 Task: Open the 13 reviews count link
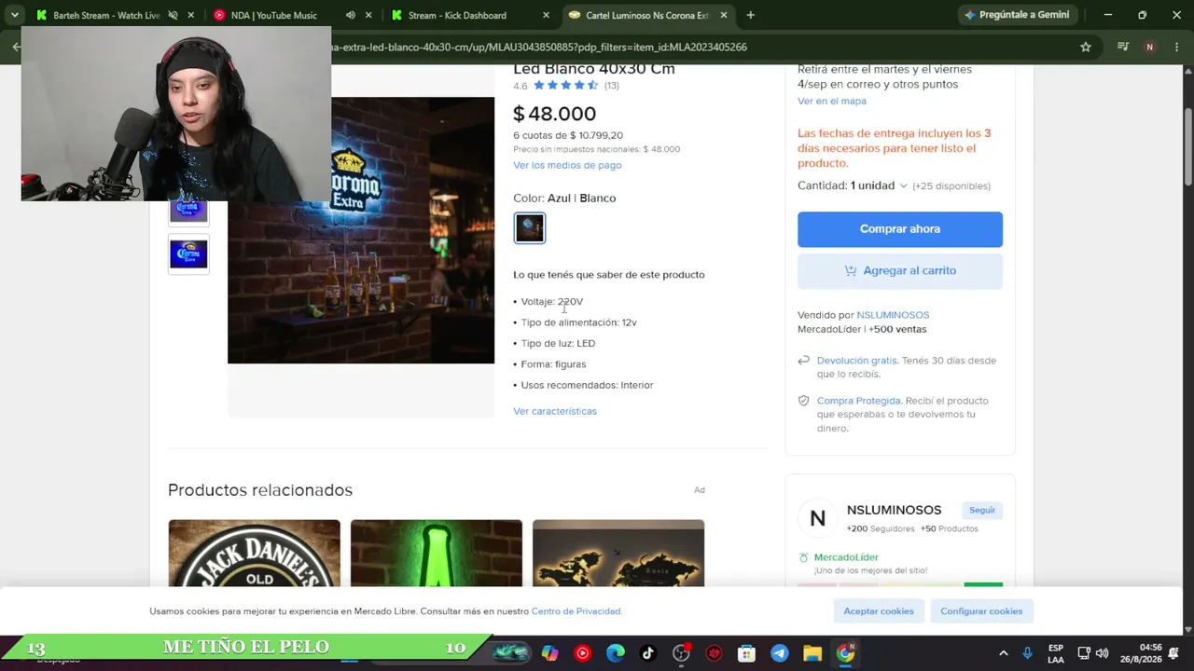[612, 86]
